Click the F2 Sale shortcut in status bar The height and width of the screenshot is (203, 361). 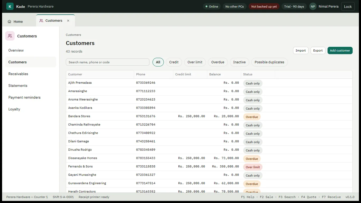click(x=266, y=197)
